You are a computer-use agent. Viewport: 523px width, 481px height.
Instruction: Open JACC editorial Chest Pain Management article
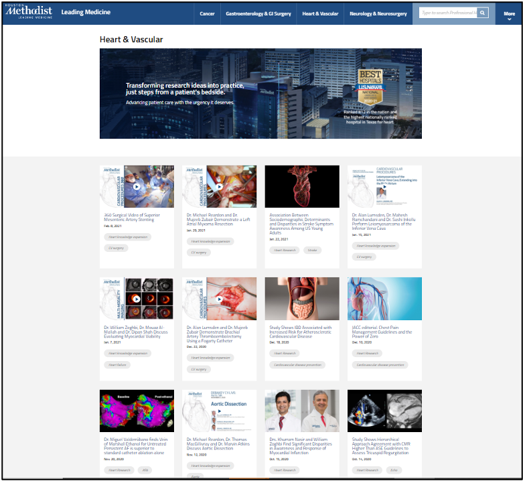coord(382,332)
